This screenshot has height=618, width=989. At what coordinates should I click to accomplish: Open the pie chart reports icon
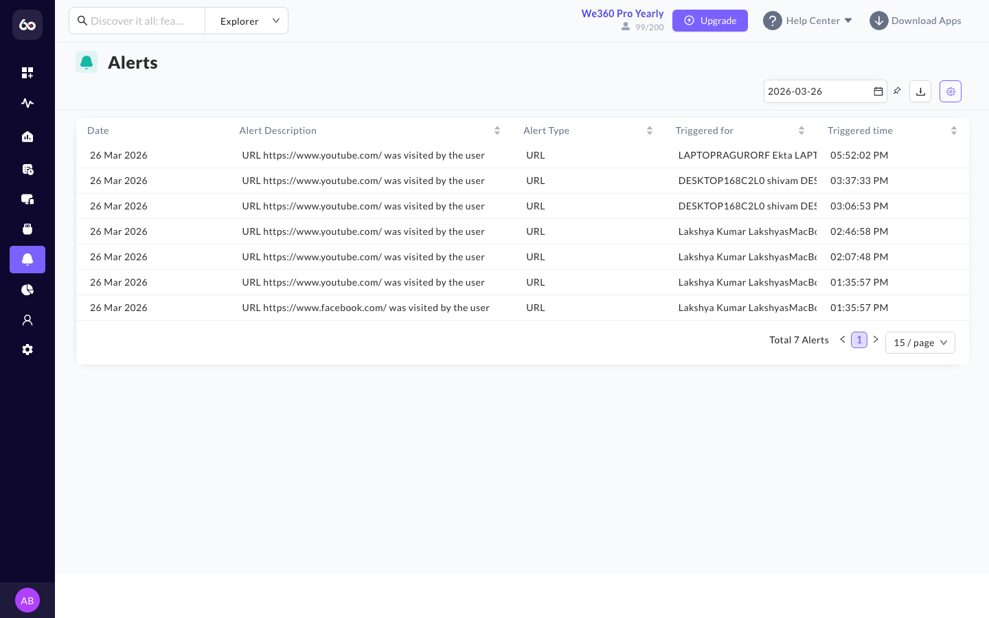[x=27, y=290]
